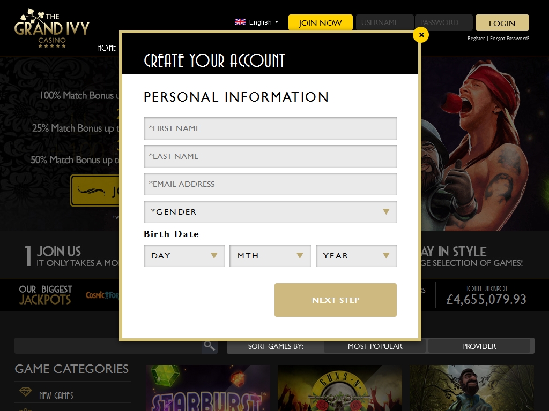Screen dimensions: 549x411
Task: Click the Grand Ivy Casino logo
Action: 52,28
